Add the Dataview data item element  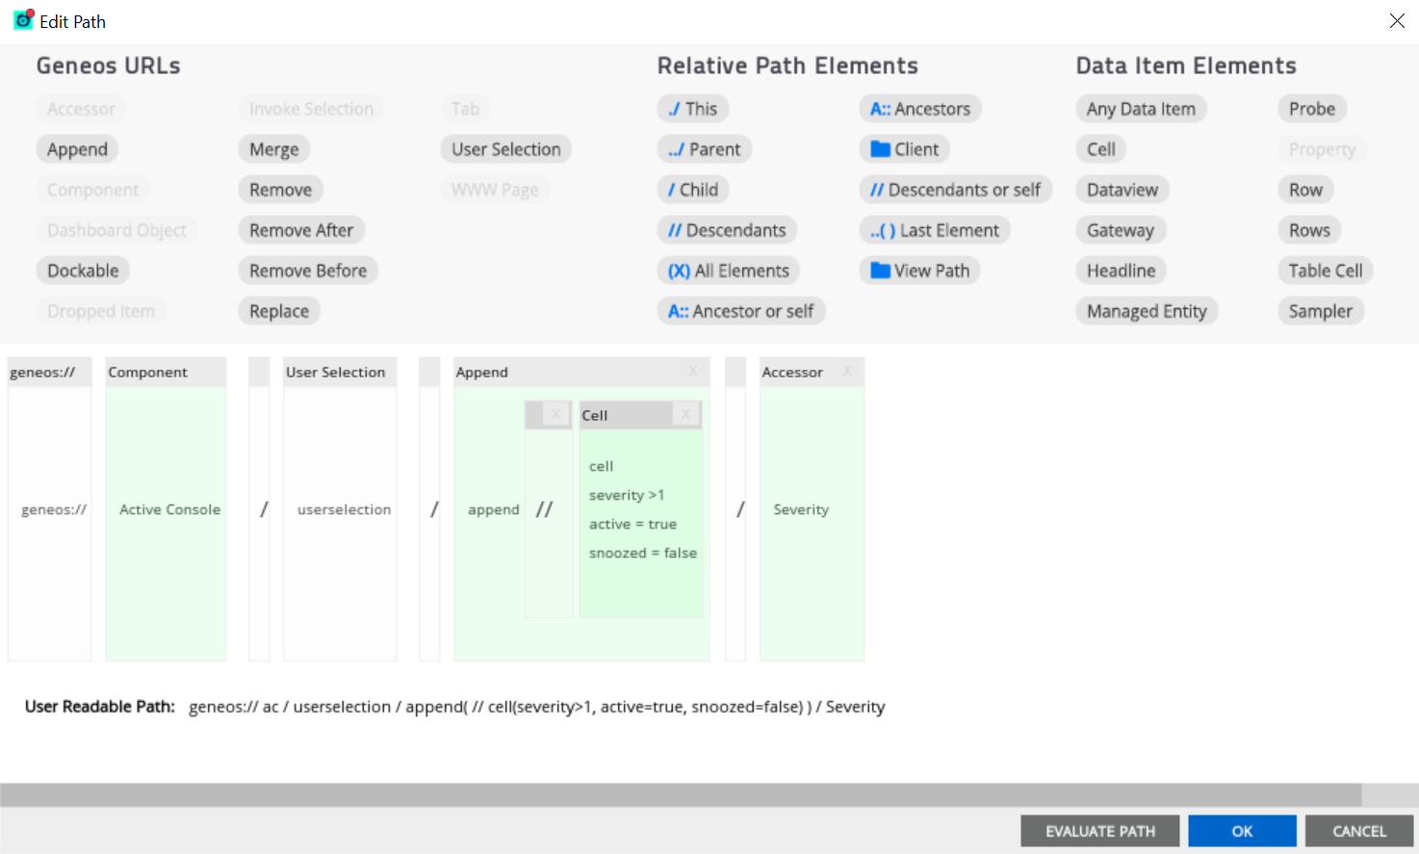1122,190
